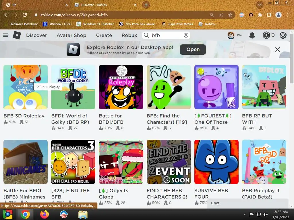Open the Discover nav item
The width and height of the screenshot is (294, 220).
[x=36, y=35]
